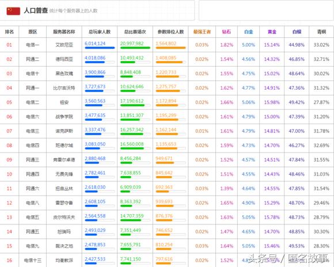Viewport: 334px width, 267px height.
Task: Click bronze percentage 27.87%
Action: click(322, 102)
